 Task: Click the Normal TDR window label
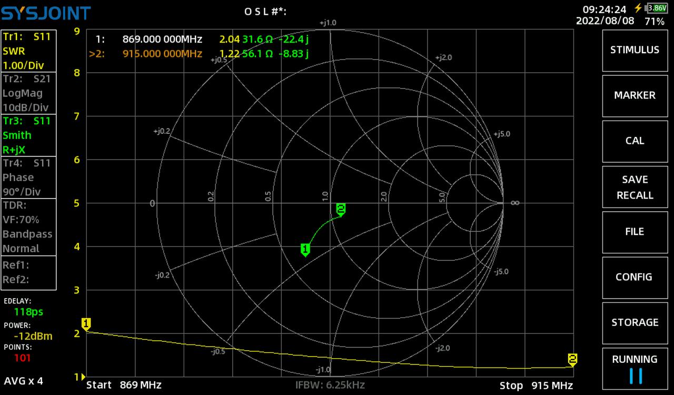(x=21, y=248)
